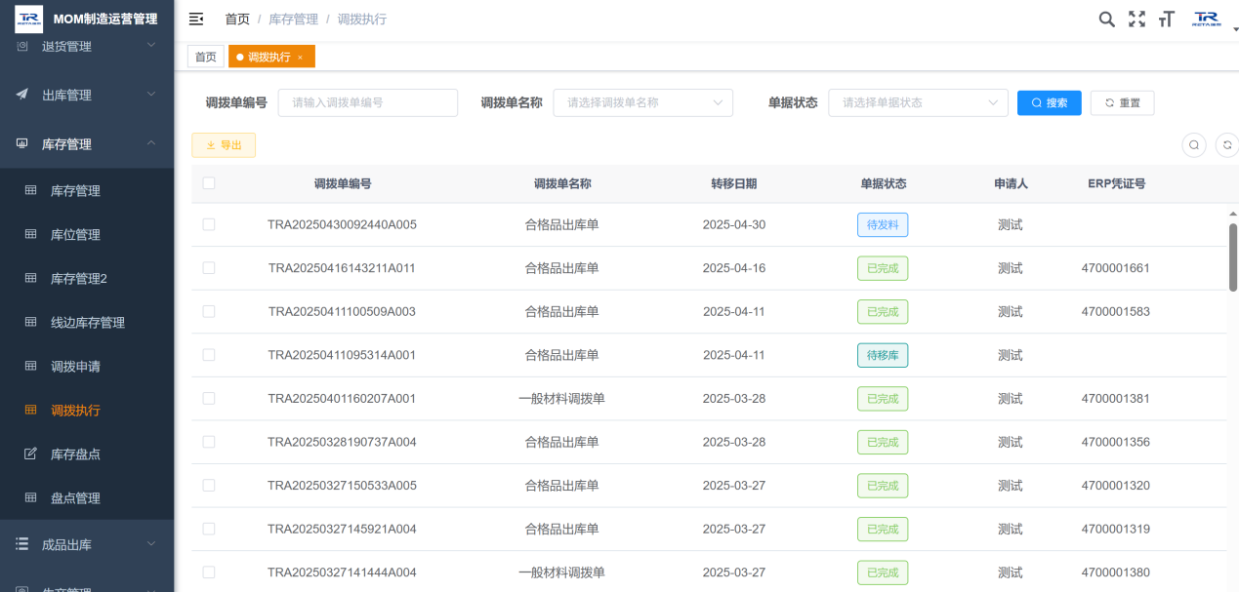
Task: Click the table's vertical scrollbar thumb
Action: [x=1233, y=257]
